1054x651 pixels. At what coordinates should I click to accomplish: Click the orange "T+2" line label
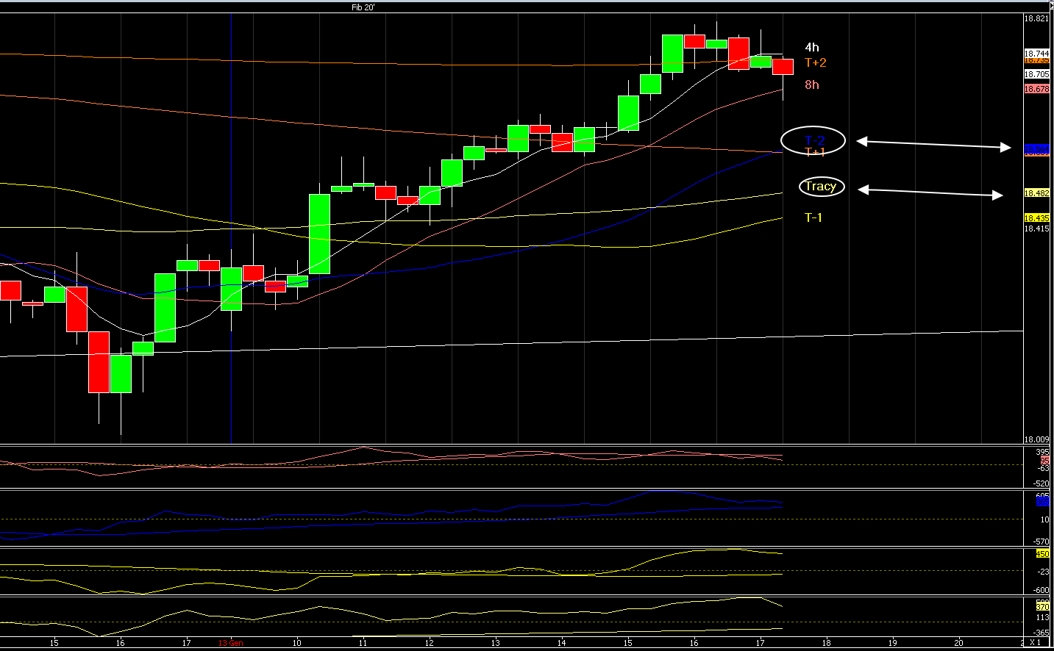(x=816, y=63)
